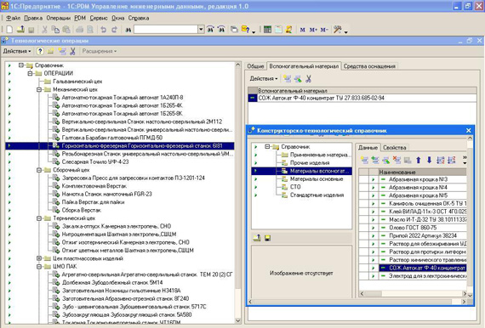Viewport: 485px width, 328px height.
Task: Click the Redo arrow icon
Action: pos(115,30)
